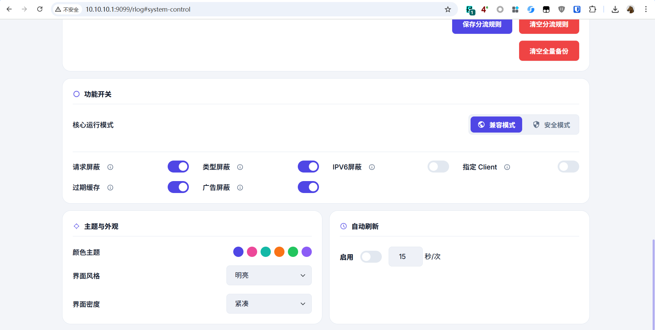Click the browser downloads icon in the toolbar
The height and width of the screenshot is (330, 655).
click(615, 9)
